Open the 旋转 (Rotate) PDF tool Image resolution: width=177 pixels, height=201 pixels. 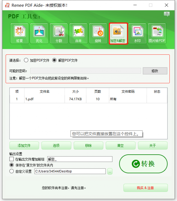point(98,33)
